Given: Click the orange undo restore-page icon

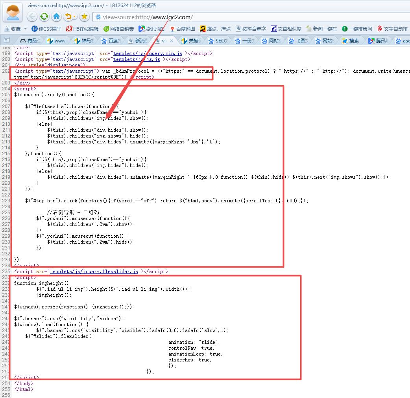Looking at the screenshot, I should pyautogui.click(x=68, y=17).
